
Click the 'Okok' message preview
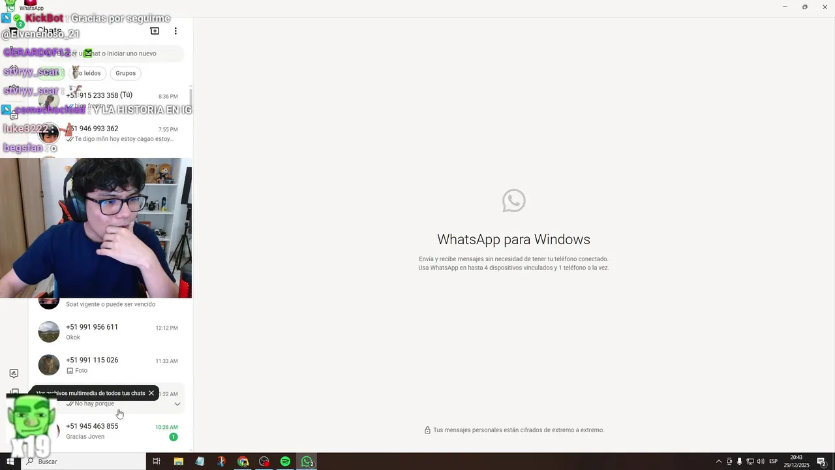pos(73,337)
